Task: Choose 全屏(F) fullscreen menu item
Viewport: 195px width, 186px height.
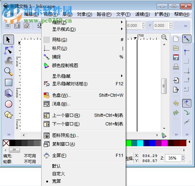Action: [84, 156]
